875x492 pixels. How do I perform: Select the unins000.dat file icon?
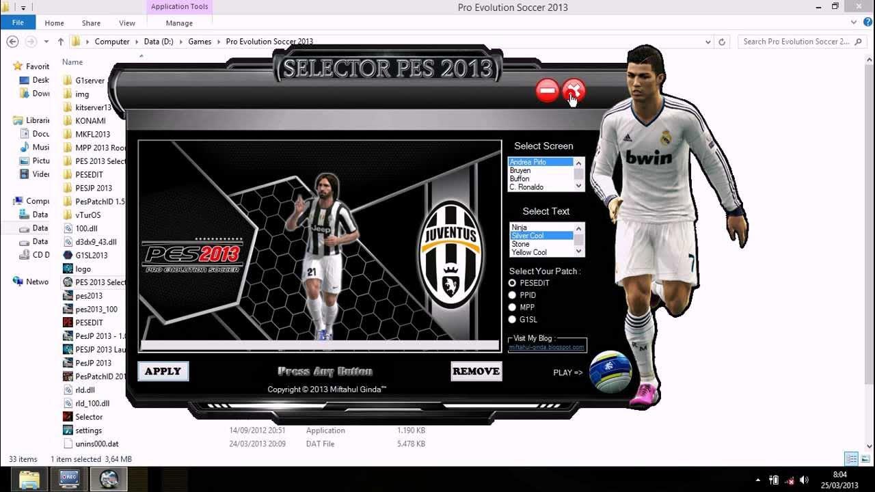pos(68,443)
